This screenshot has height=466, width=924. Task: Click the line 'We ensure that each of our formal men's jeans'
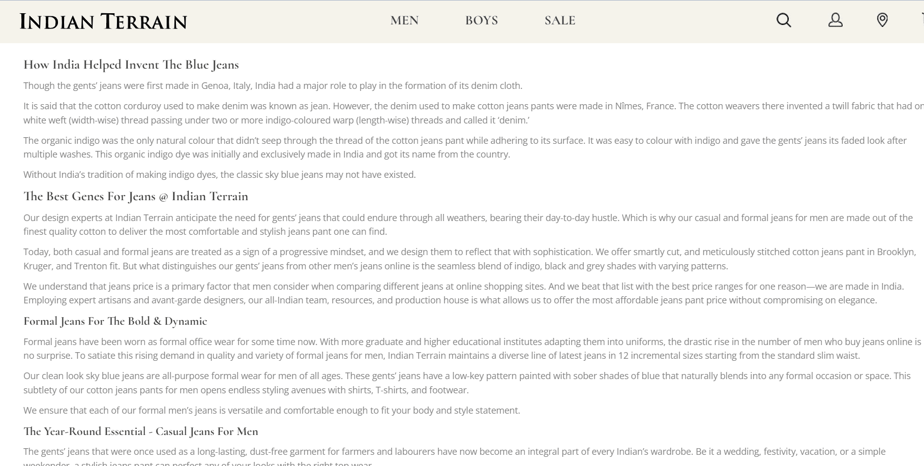pyautogui.click(x=272, y=410)
